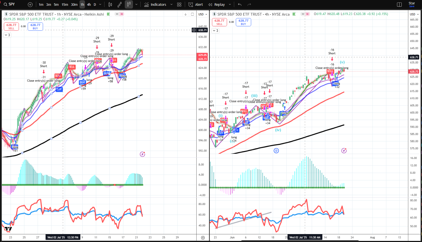Open the left chart time axis settings icon
422x242 pixels.
(x=203, y=238)
